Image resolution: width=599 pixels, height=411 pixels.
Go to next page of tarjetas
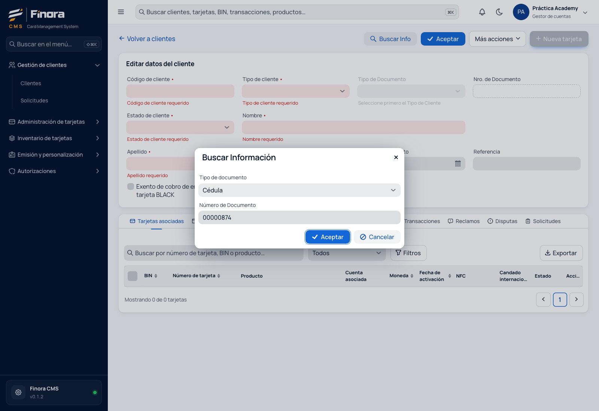(x=577, y=299)
